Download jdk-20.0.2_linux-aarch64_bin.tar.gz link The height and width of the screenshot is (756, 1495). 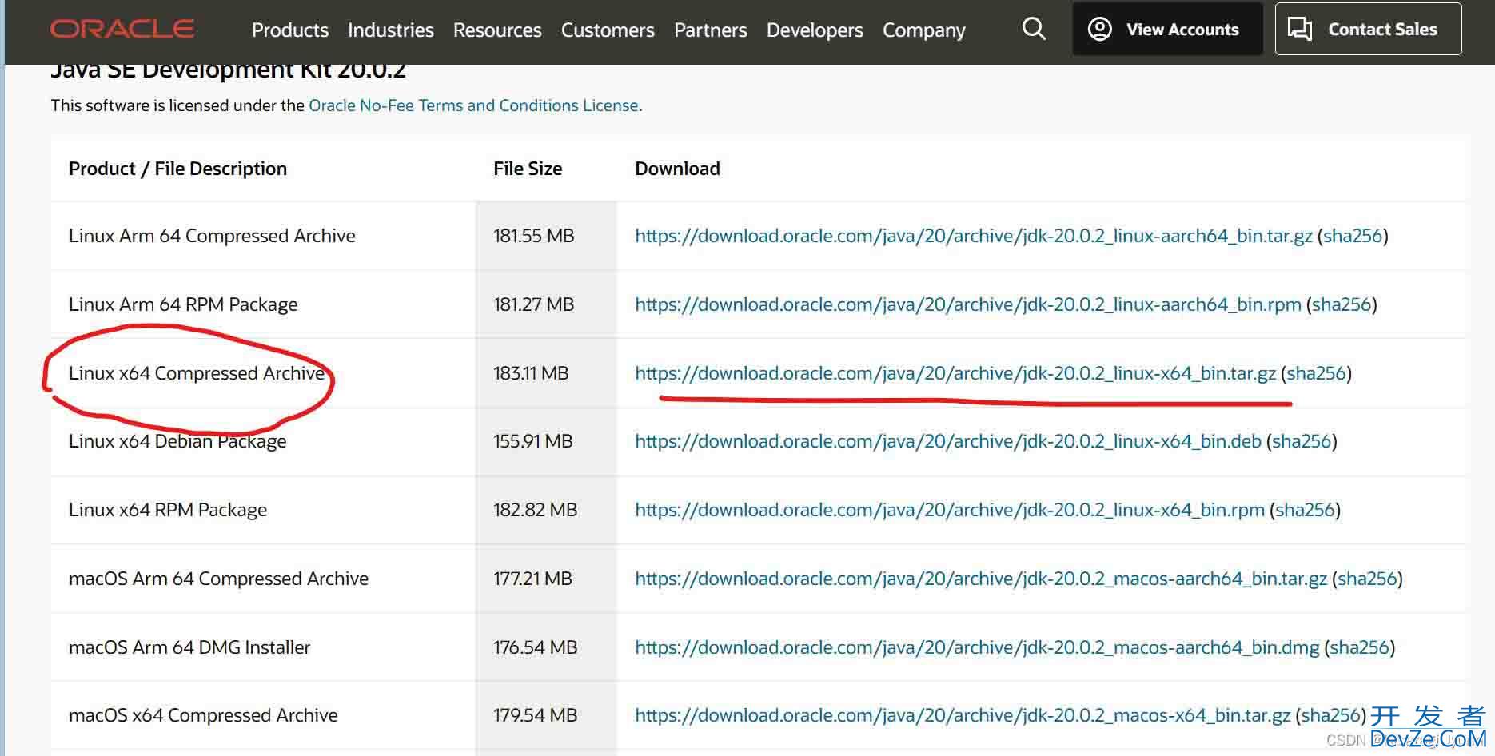pos(974,236)
